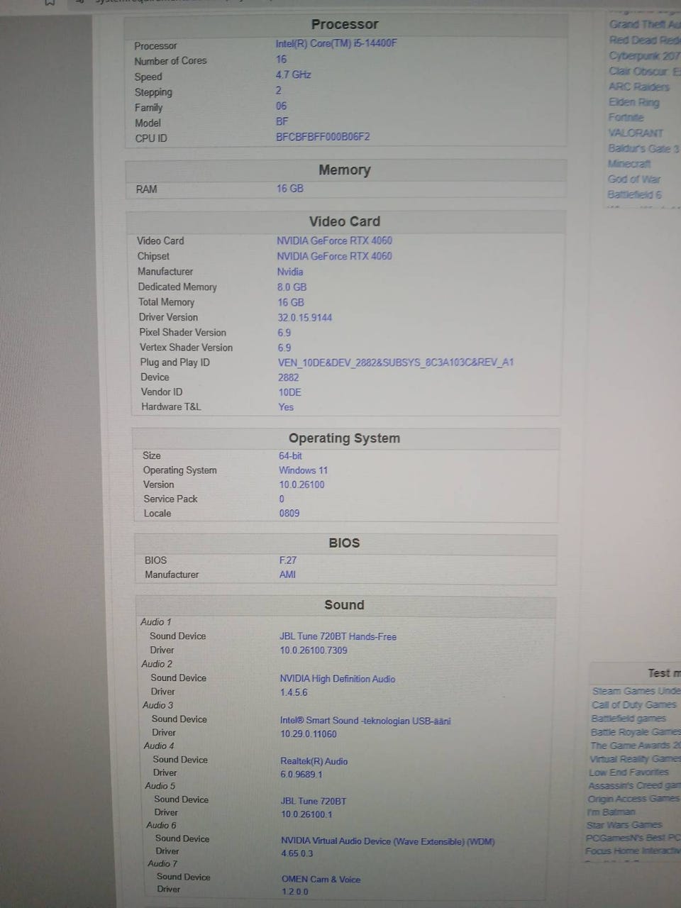Click the OMEN Cam & Voice entry

321,879
